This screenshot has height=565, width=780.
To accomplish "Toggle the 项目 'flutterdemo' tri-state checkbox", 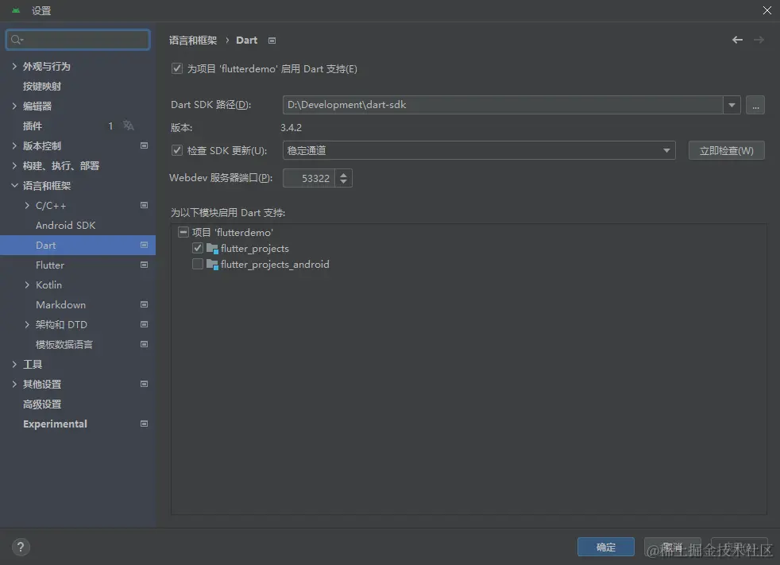I will click(x=183, y=232).
